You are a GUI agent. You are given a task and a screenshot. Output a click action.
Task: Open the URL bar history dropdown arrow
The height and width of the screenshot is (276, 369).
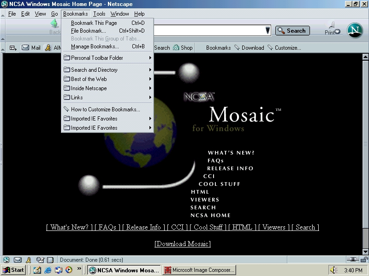click(x=268, y=30)
